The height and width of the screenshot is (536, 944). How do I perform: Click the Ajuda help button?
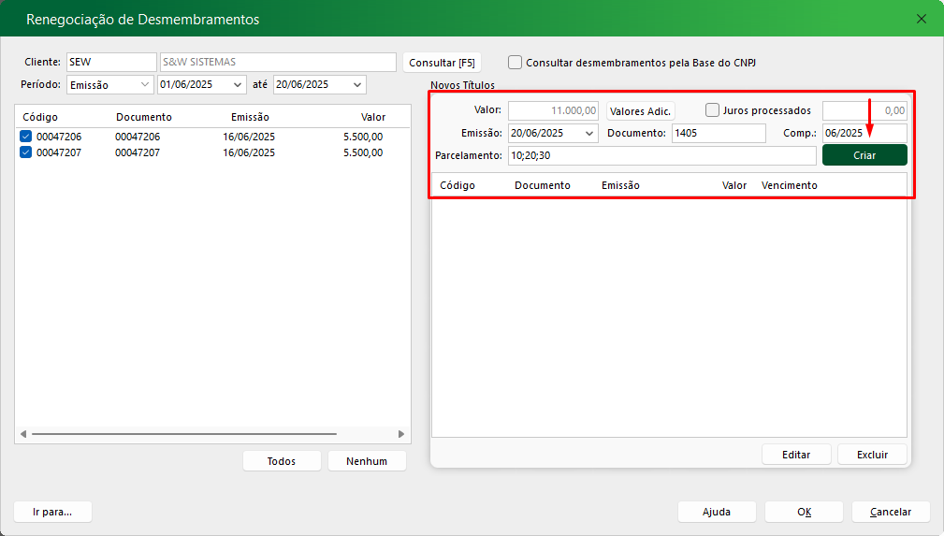tap(717, 512)
